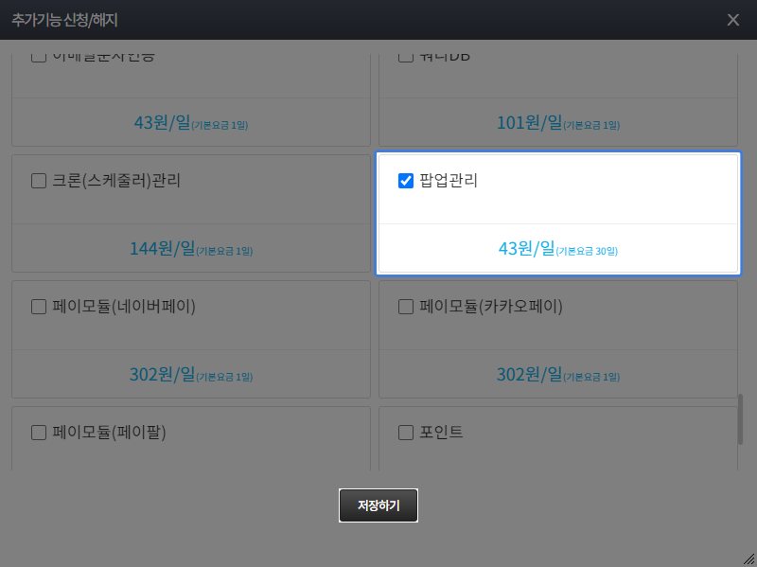This screenshot has height=567, width=757.
Task: Close the 추가기능 신청/해지 dialog
Action: (x=733, y=20)
